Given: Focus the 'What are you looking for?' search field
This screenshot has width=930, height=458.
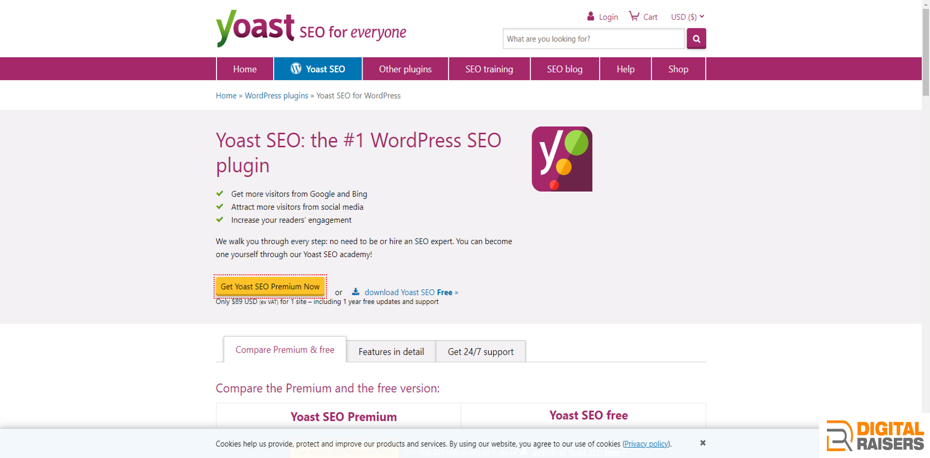Looking at the screenshot, I should click(x=593, y=39).
